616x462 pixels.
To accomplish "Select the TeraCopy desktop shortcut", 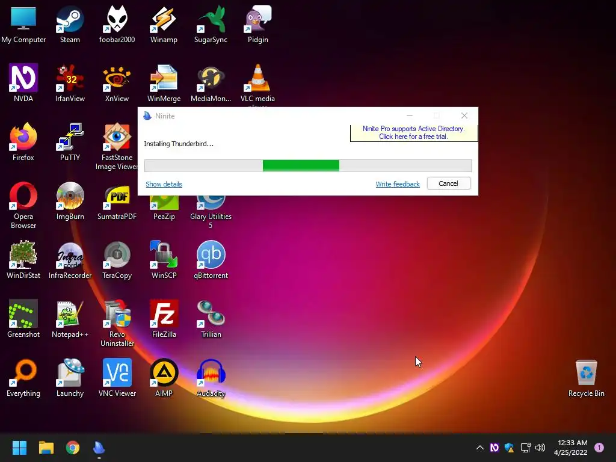I will click(117, 260).
